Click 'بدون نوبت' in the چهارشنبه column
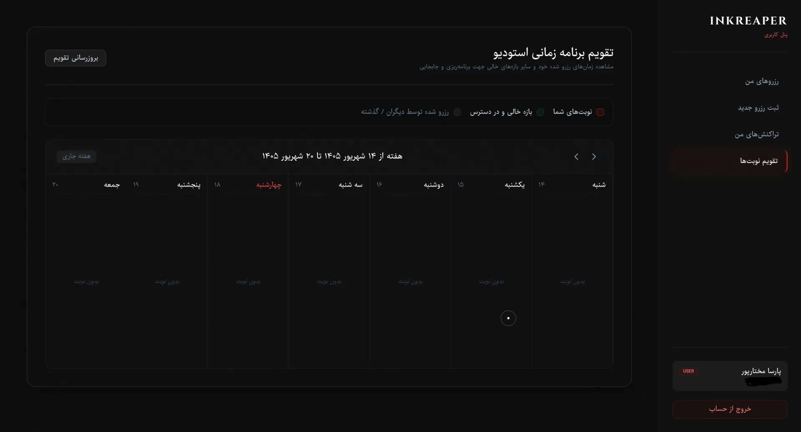 tap(248, 282)
